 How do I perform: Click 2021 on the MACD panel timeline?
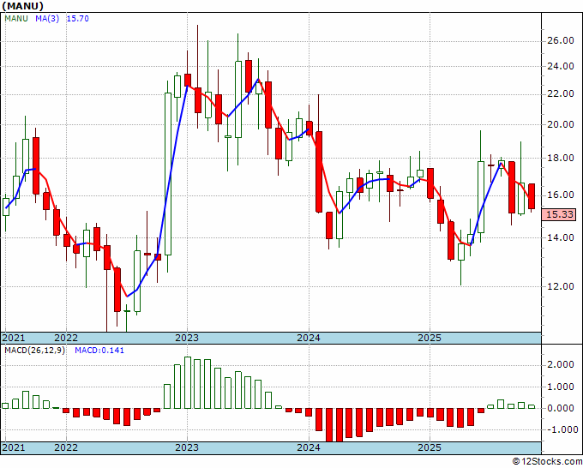tap(14, 447)
